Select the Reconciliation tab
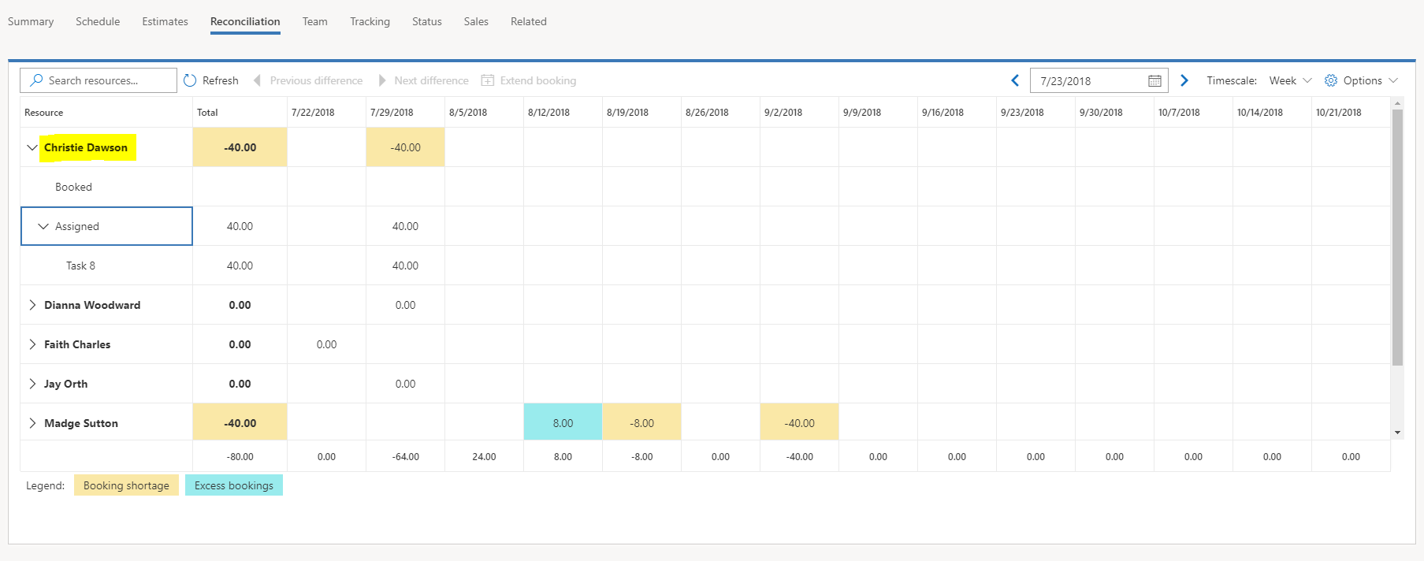The image size is (1424, 561). (x=245, y=21)
